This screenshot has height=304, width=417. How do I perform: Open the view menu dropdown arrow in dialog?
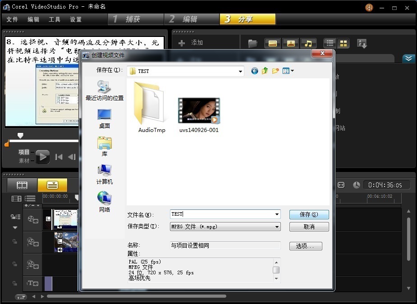(x=292, y=71)
